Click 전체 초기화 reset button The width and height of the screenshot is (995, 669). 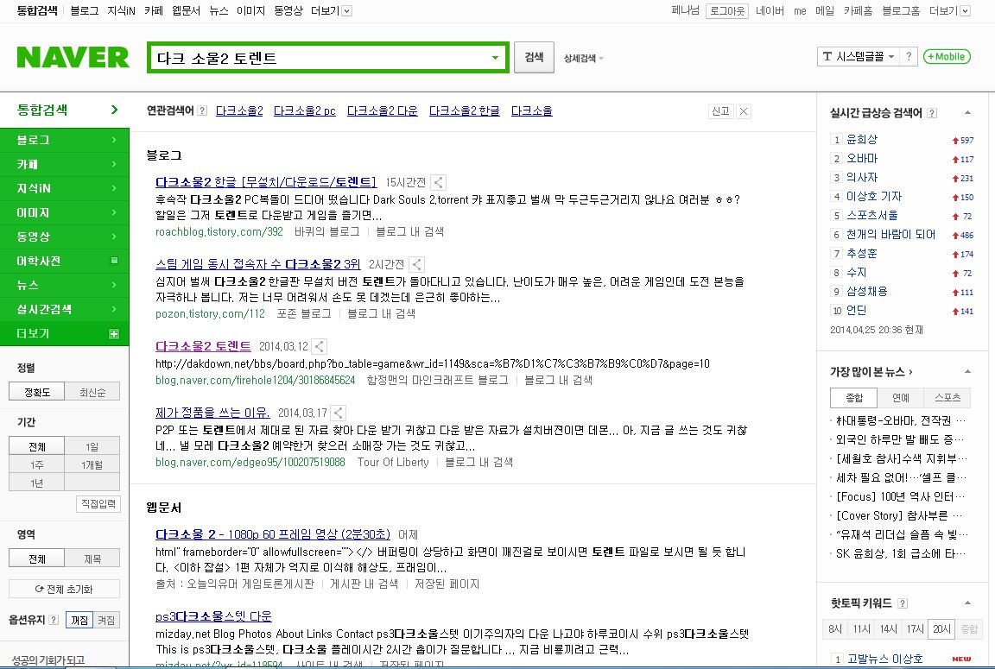(64, 589)
